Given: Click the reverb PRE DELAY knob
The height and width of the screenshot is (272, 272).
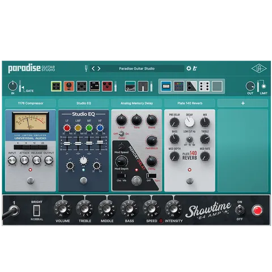Looking at the screenshot, I should click(175, 122).
